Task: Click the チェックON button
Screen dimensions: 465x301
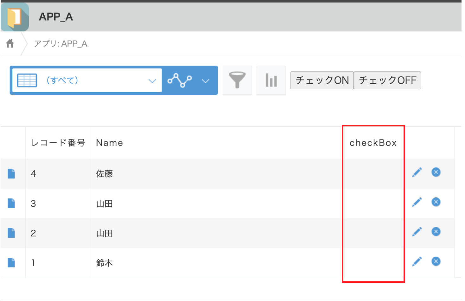Action: point(322,80)
